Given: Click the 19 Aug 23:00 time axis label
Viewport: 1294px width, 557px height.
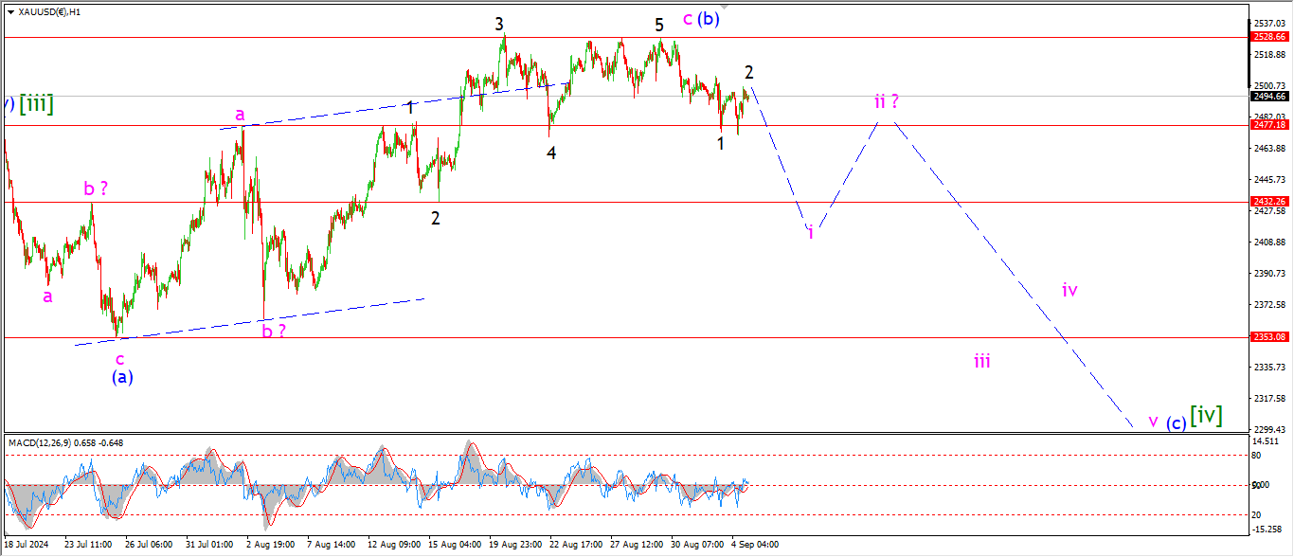Looking at the screenshot, I should point(515,546).
